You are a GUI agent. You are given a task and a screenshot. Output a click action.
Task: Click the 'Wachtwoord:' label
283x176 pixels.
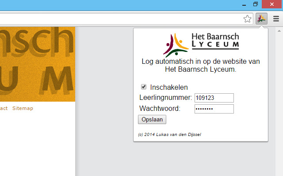[x=160, y=109]
